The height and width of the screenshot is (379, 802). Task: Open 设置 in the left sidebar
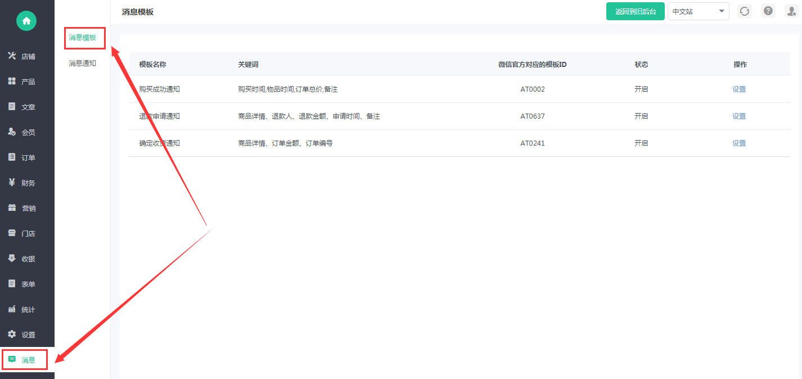27,335
